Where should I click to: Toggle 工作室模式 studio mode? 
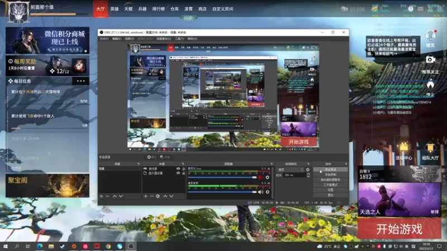pyautogui.click(x=330, y=185)
